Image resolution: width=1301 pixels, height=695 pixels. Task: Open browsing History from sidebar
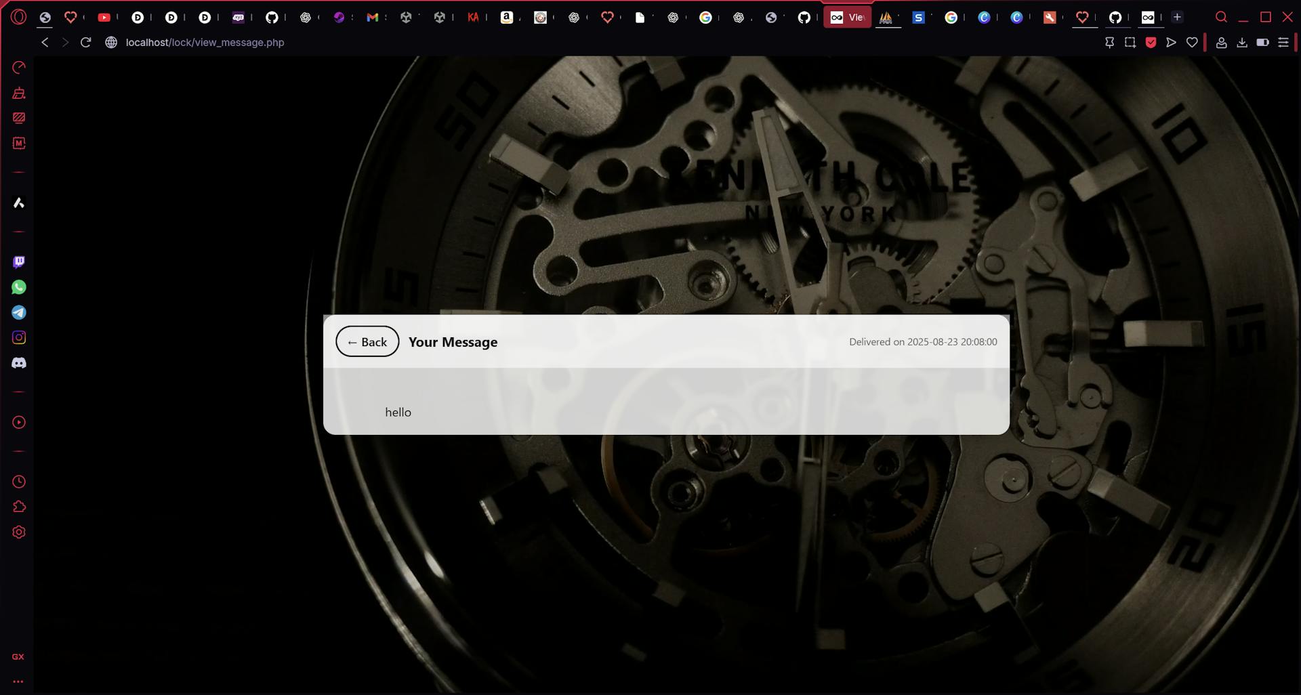point(19,482)
